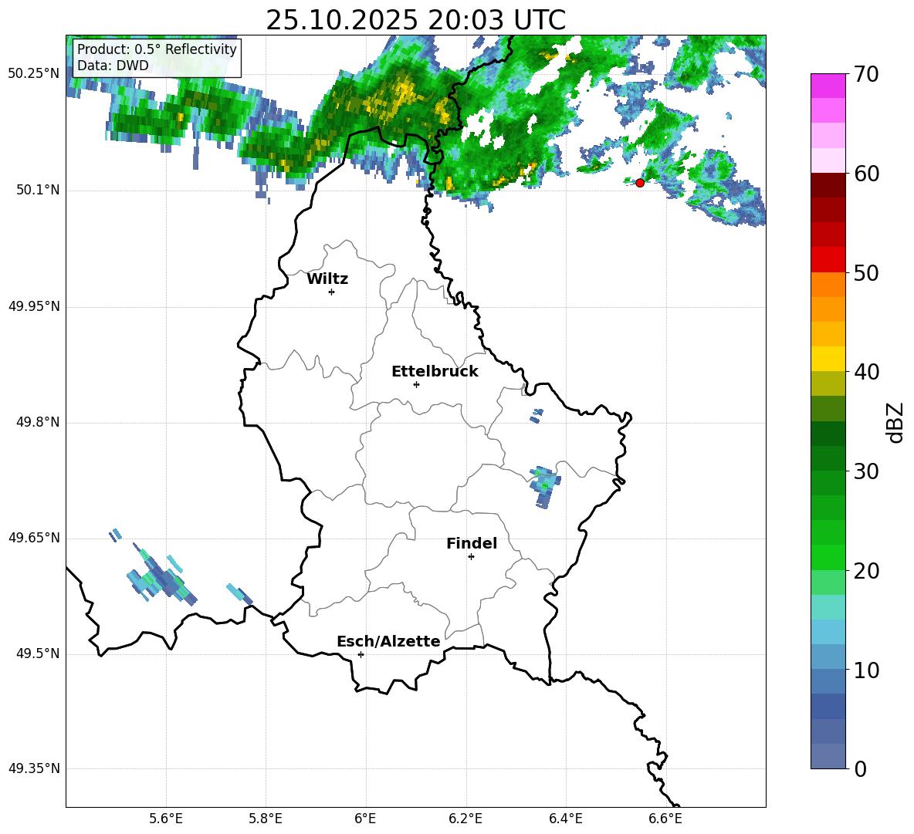The image size is (914, 834).
Task: Click the 70 colorbar tick label
Action: click(x=866, y=74)
